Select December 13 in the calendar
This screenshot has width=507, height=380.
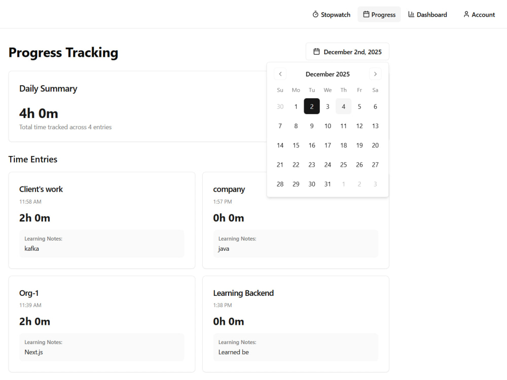tap(375, 126)
